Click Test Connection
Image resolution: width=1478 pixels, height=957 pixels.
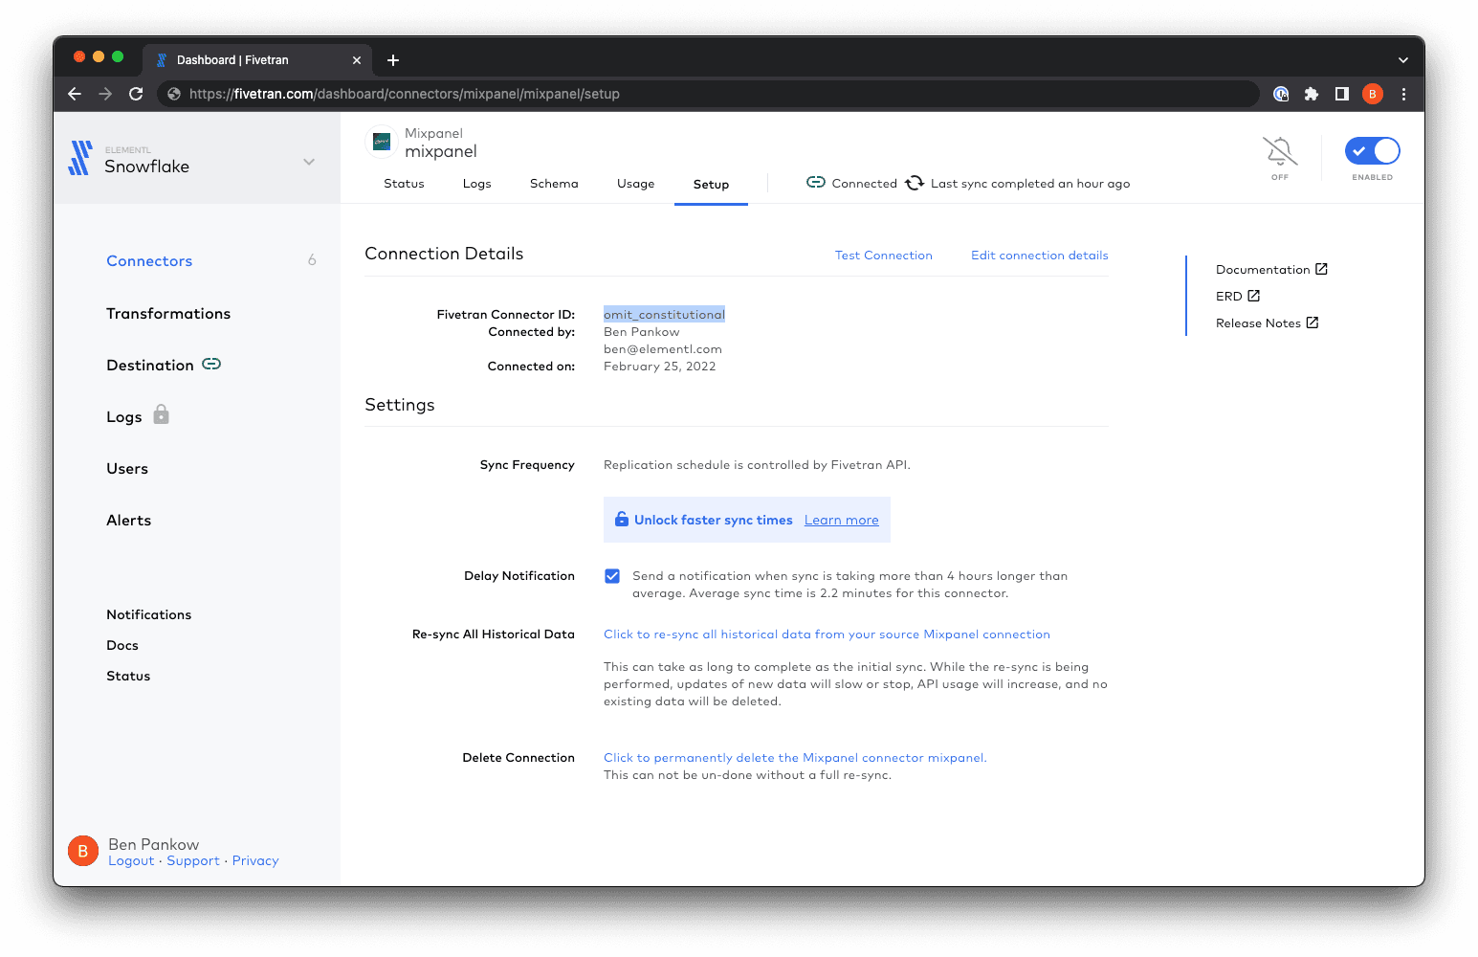click(883, 255)
